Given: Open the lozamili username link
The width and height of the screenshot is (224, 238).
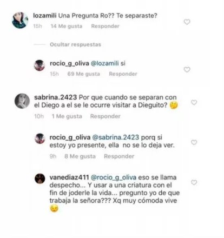Looking at the screenshot, I should (x=45, y=16).
